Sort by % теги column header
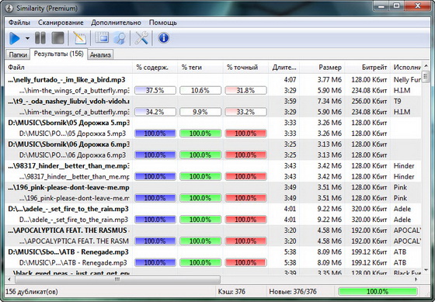This screenshot has height=302, width=435. click(x=200, y=67)
